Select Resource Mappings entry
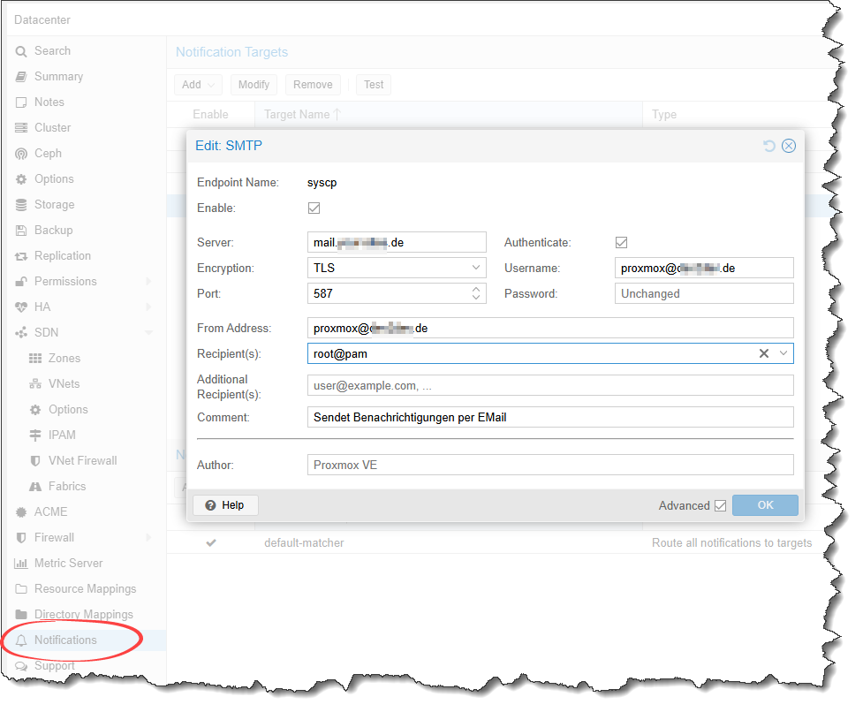 tap(85, 588)
